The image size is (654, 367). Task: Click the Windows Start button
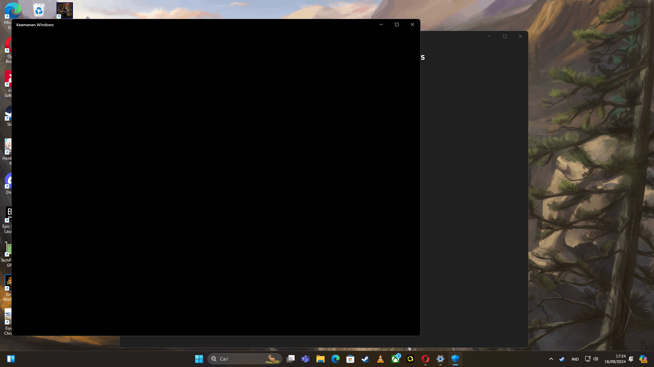[x=199, y=359]
